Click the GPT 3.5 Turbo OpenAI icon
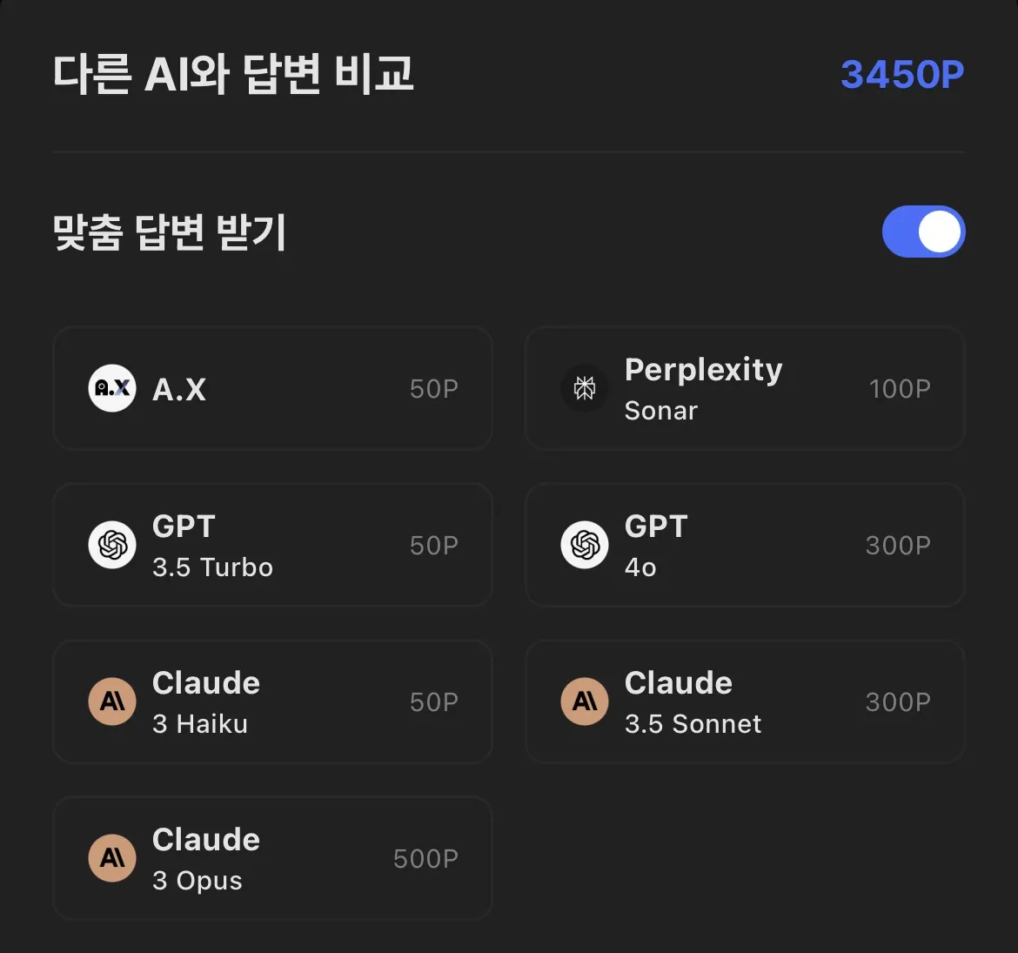 [112, 545]
